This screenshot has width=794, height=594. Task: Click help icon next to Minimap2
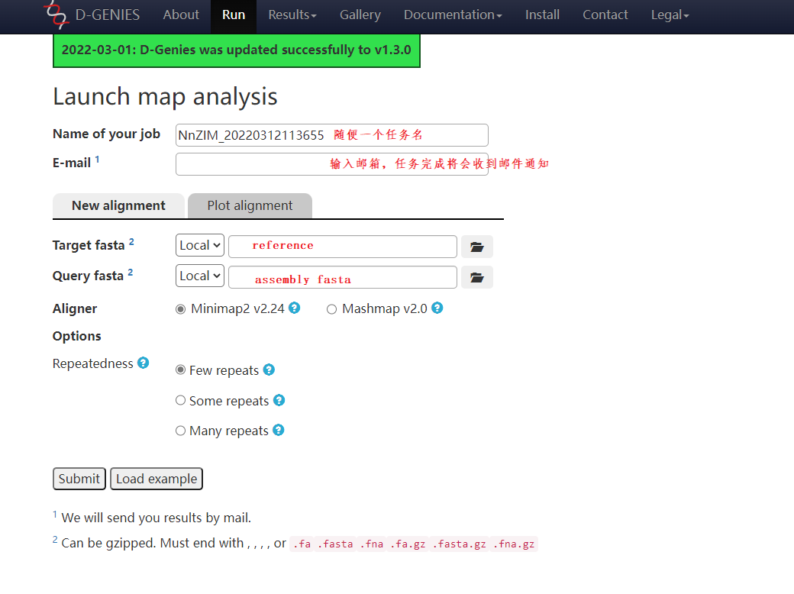294,308
